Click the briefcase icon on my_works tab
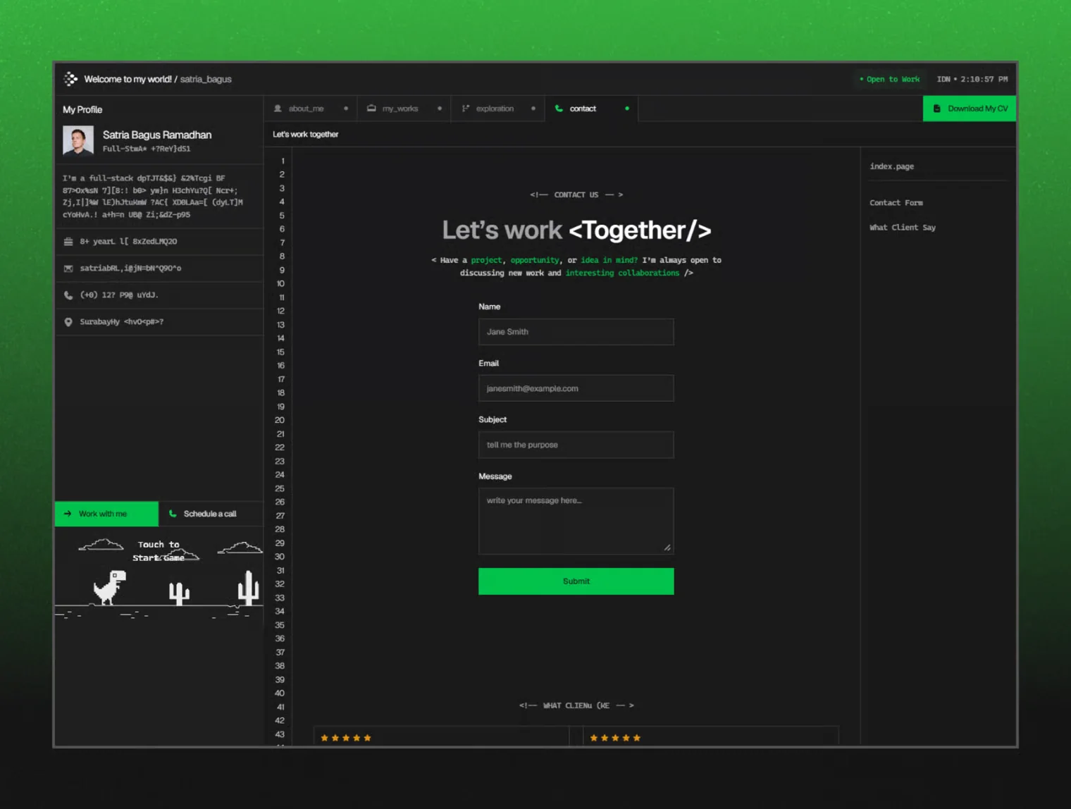This screenshot has width=1071, height=809. tap(371, 109)
